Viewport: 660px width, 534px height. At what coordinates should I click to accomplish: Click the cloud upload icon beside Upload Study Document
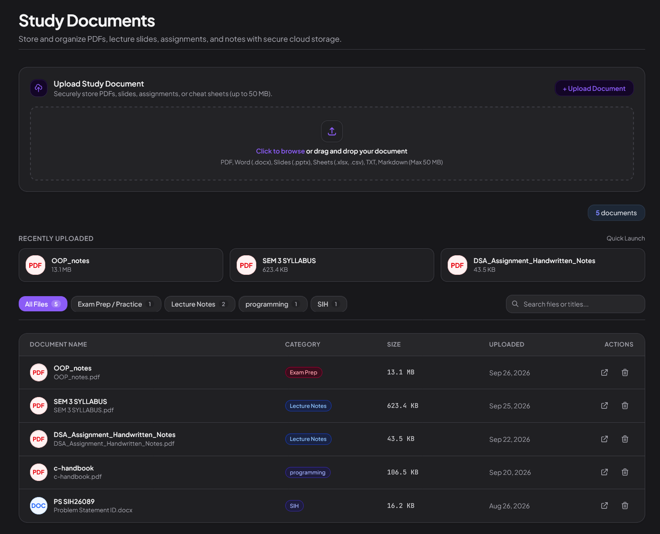[x=39, y=88]
